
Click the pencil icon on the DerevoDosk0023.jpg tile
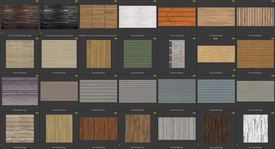pos(198,145)
